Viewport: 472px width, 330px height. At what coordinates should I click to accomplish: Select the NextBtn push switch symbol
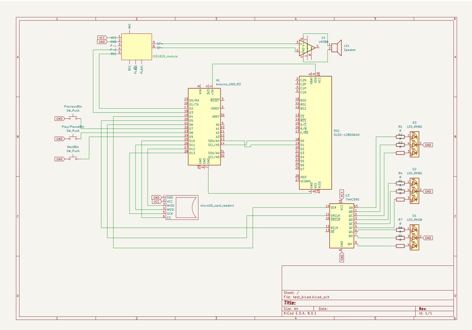coord(73,159)
